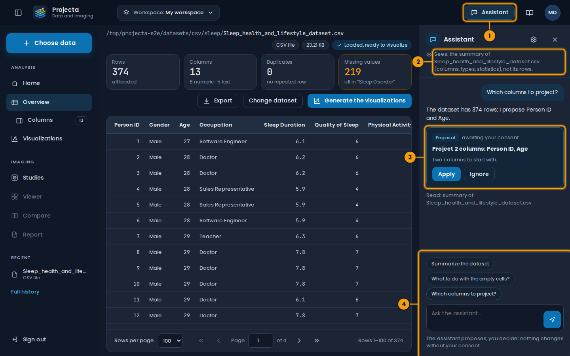The height and width of the screenshot is (356, 570).
Task: Open Studies under Imaging
Action: (49, 178)
